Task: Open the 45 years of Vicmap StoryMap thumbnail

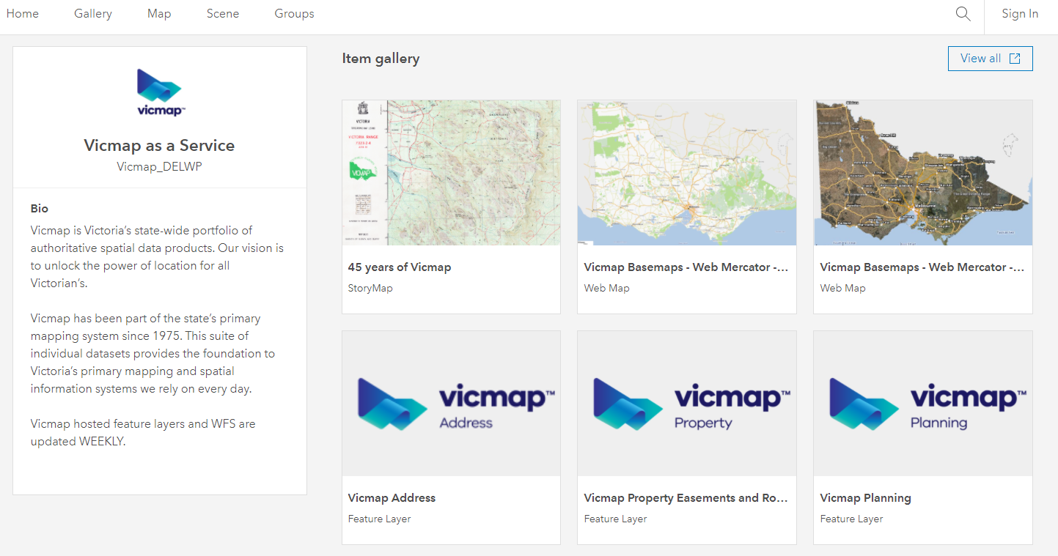Action: [450, 172]
